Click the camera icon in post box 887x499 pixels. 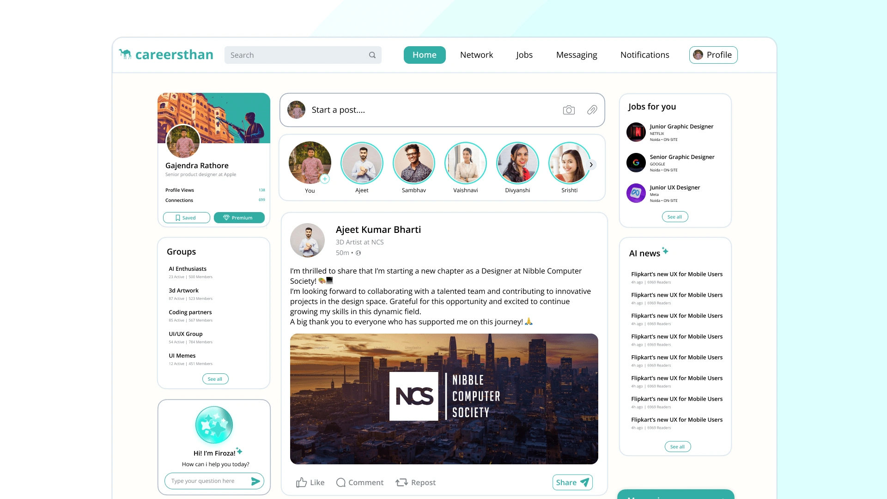(x=569, y=110)
